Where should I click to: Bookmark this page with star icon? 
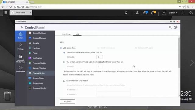click(x=183, y=7)
